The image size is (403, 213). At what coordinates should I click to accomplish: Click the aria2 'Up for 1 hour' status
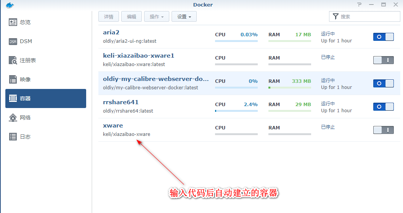336,40
